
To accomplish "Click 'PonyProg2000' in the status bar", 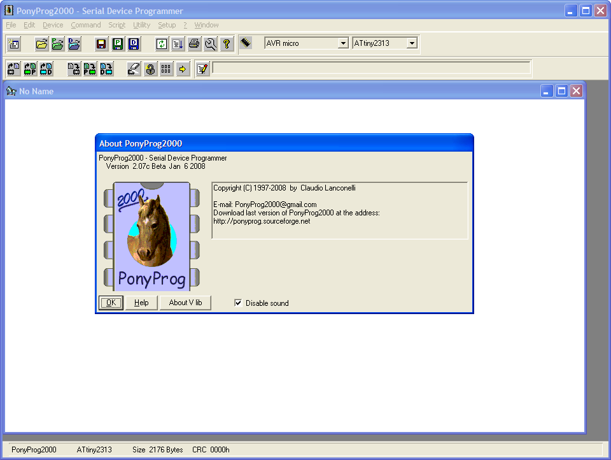I will tap(34, 449).
